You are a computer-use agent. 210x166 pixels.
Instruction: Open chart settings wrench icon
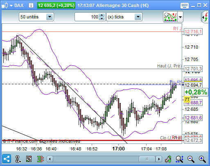pos(168,159)
